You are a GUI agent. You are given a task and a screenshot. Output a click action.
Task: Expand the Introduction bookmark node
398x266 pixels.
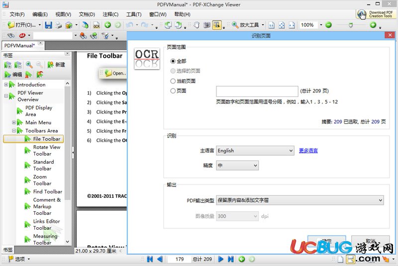pyautogui.click(x=6, y=85)
